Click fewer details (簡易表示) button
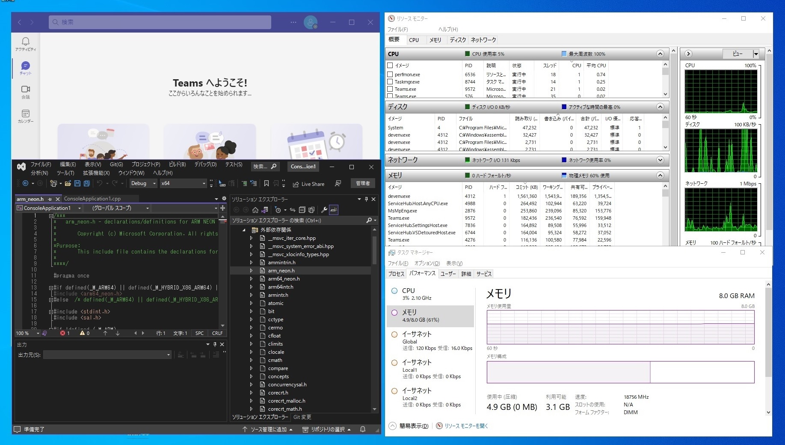This screenshot has width=785, height=445. 409,426
